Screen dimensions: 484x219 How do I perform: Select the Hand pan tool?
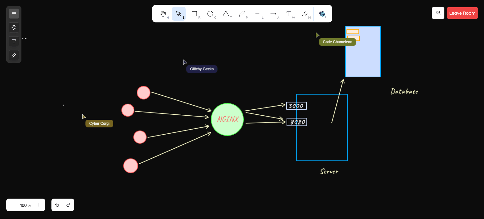(x=163, y=14)
